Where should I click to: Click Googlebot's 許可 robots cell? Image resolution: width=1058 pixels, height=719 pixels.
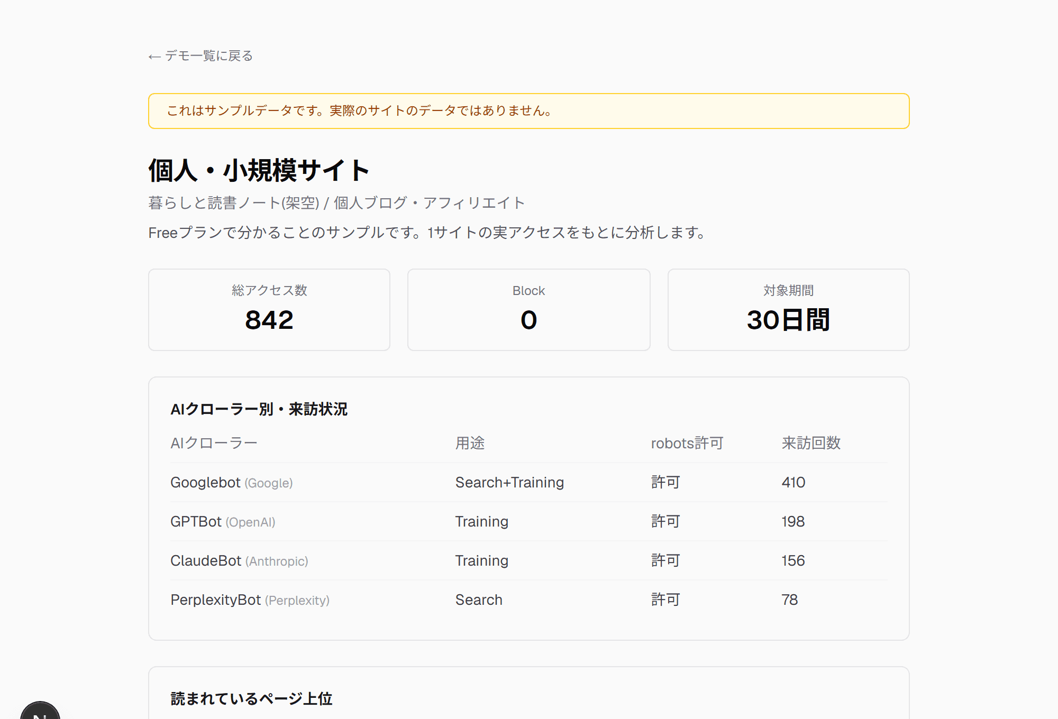coord(665,483)
